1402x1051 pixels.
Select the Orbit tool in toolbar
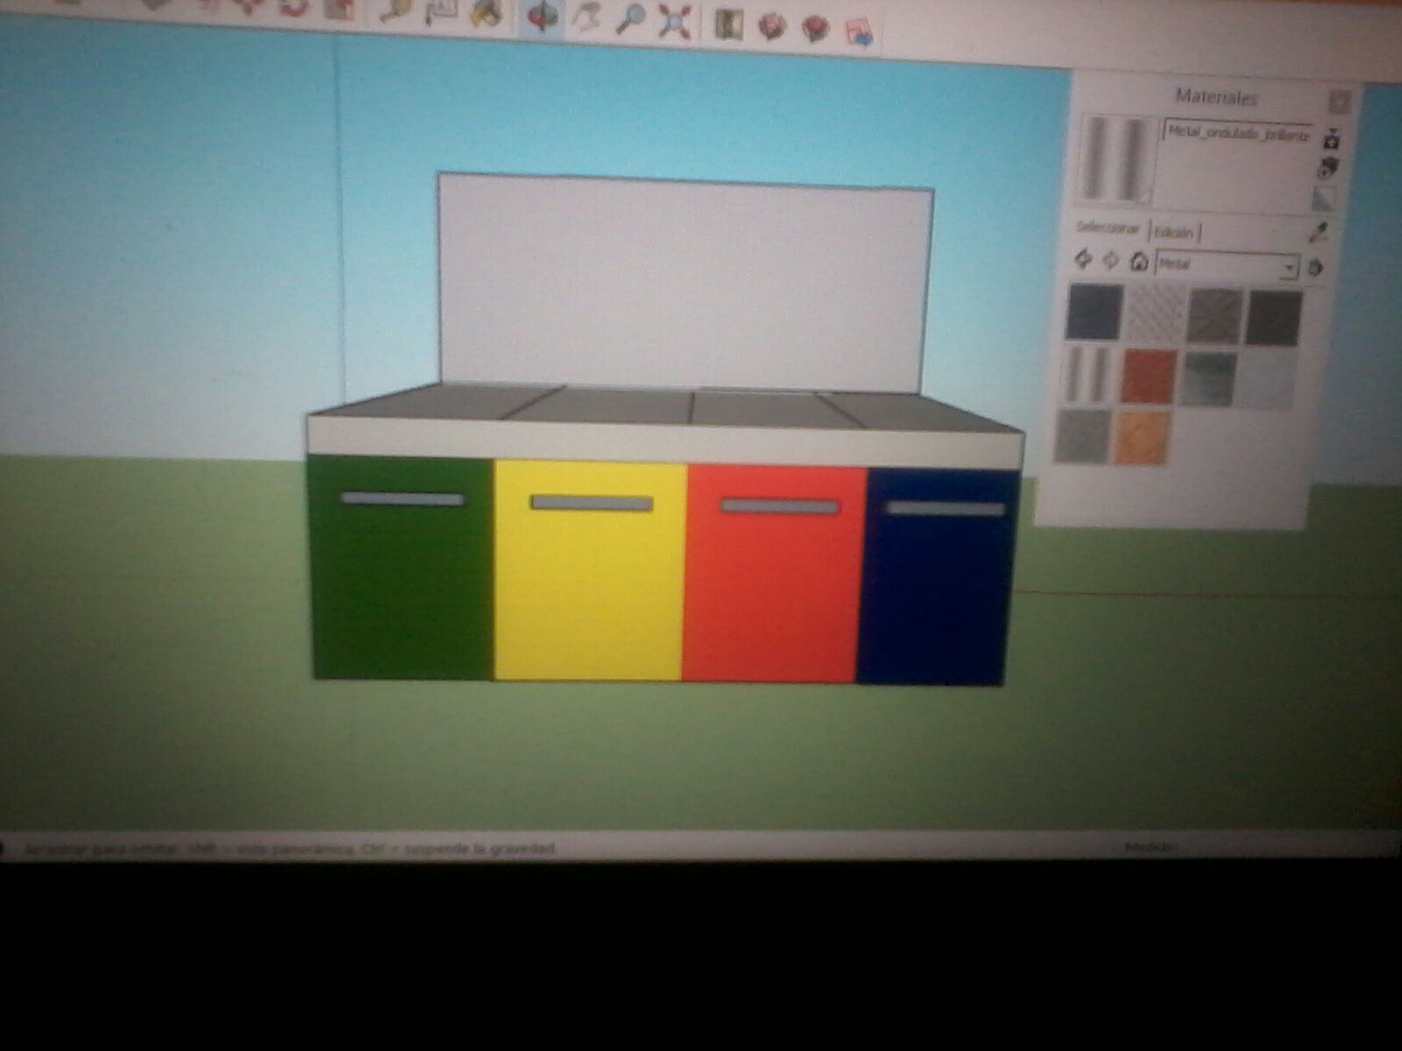click(543, 18)
